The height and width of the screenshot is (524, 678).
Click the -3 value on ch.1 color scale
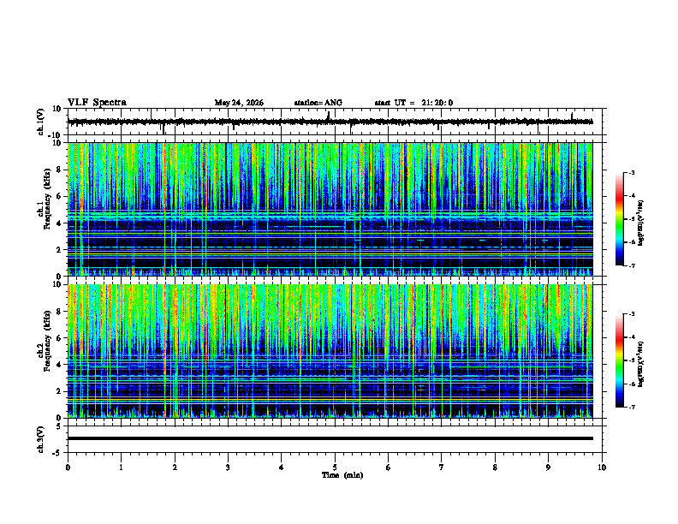click(631, 172)
